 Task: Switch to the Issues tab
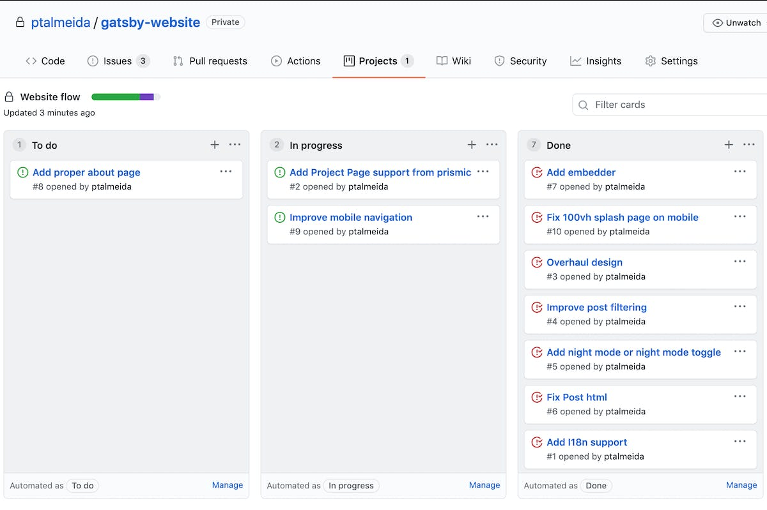coord(118,61)
